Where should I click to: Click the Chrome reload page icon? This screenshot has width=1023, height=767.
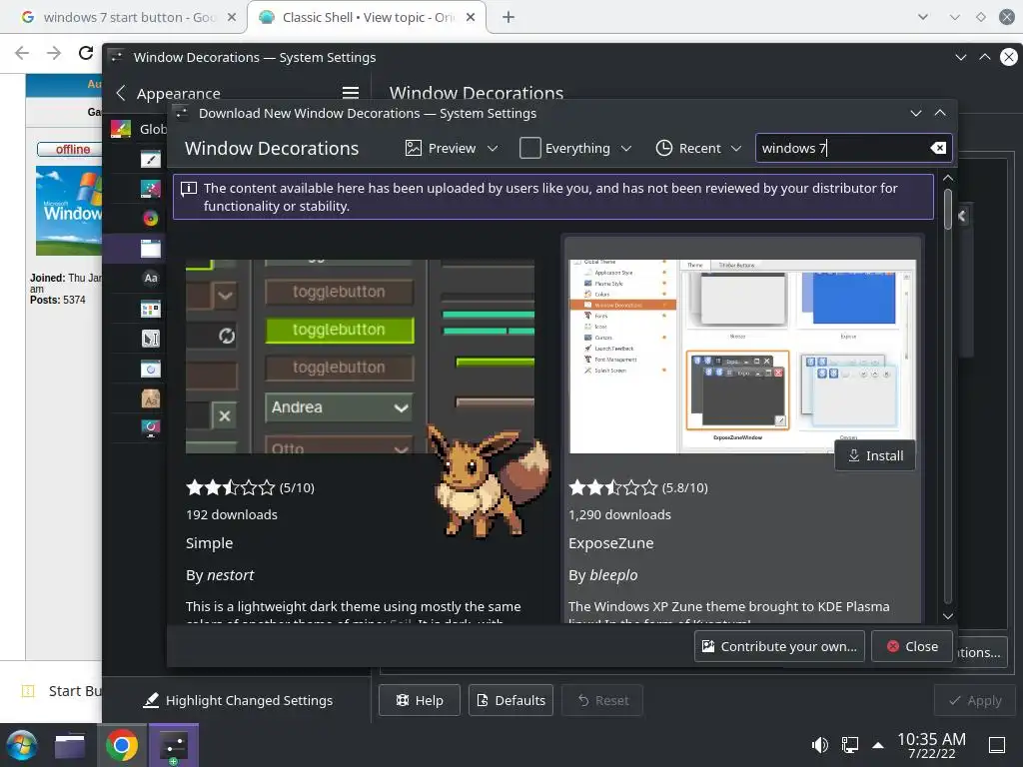pyautogui.click(x=86, y=53)
